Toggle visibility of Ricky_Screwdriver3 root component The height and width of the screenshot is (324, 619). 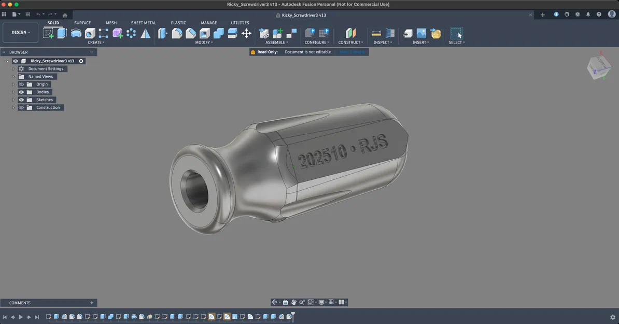coord(16,61)
